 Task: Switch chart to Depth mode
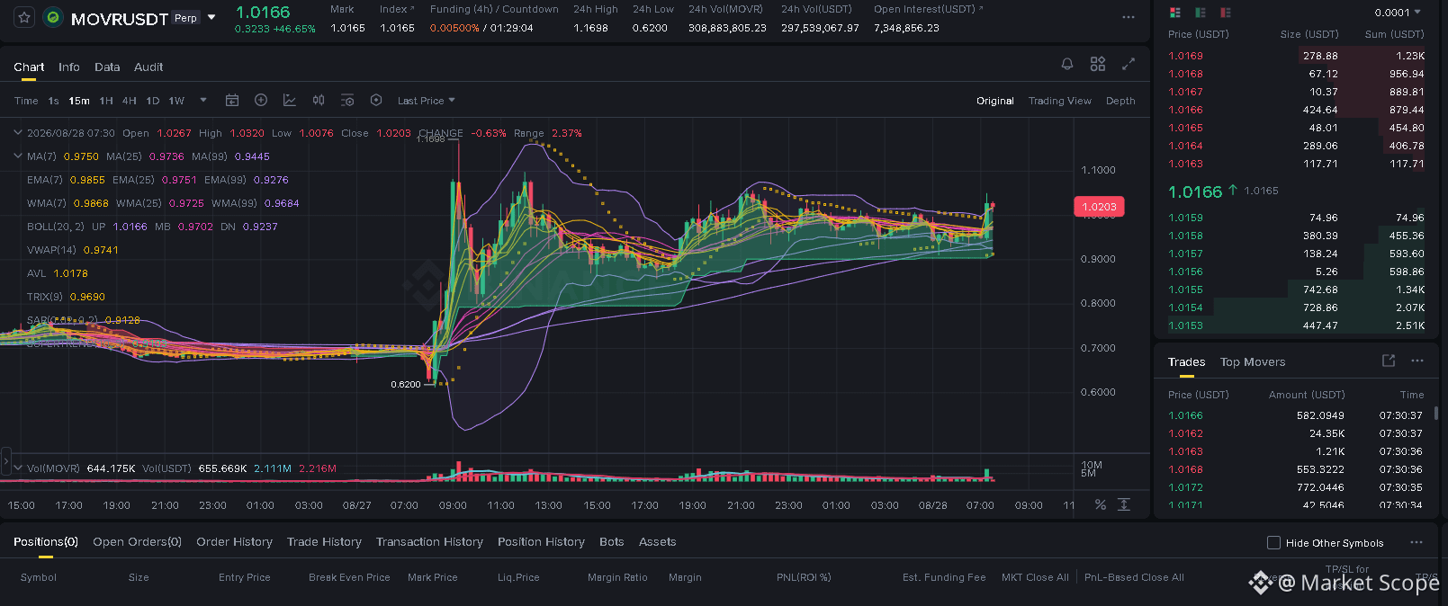(1120, 101)
